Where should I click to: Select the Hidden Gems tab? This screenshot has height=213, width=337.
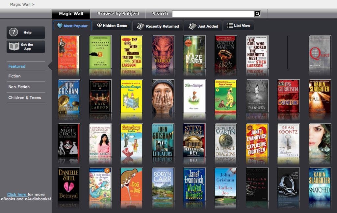click(112, 26)
